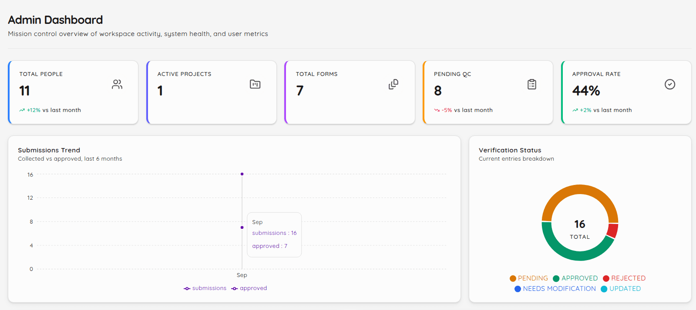Toggle the approved series in chart legend
696x310 pixels.
pyautogui.click(x=249, y=288)
